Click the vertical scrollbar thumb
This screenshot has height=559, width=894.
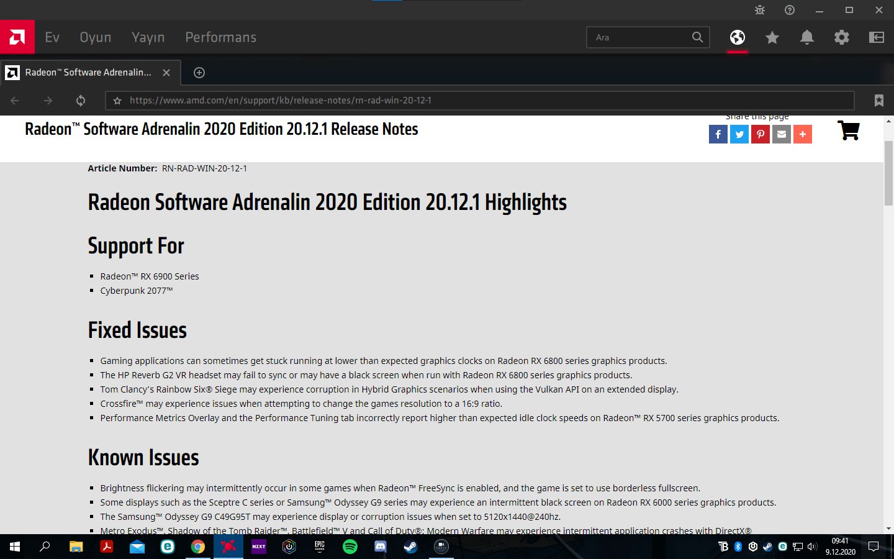point(888,173)
